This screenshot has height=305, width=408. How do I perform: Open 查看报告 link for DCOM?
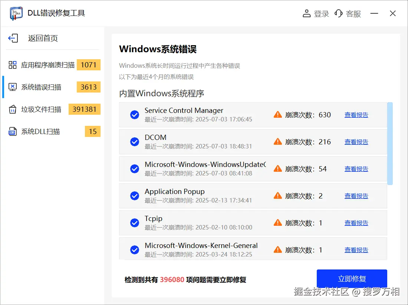[356, 142]
